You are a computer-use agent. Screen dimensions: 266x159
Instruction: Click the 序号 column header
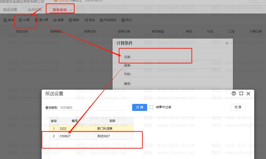click(54, 121)
